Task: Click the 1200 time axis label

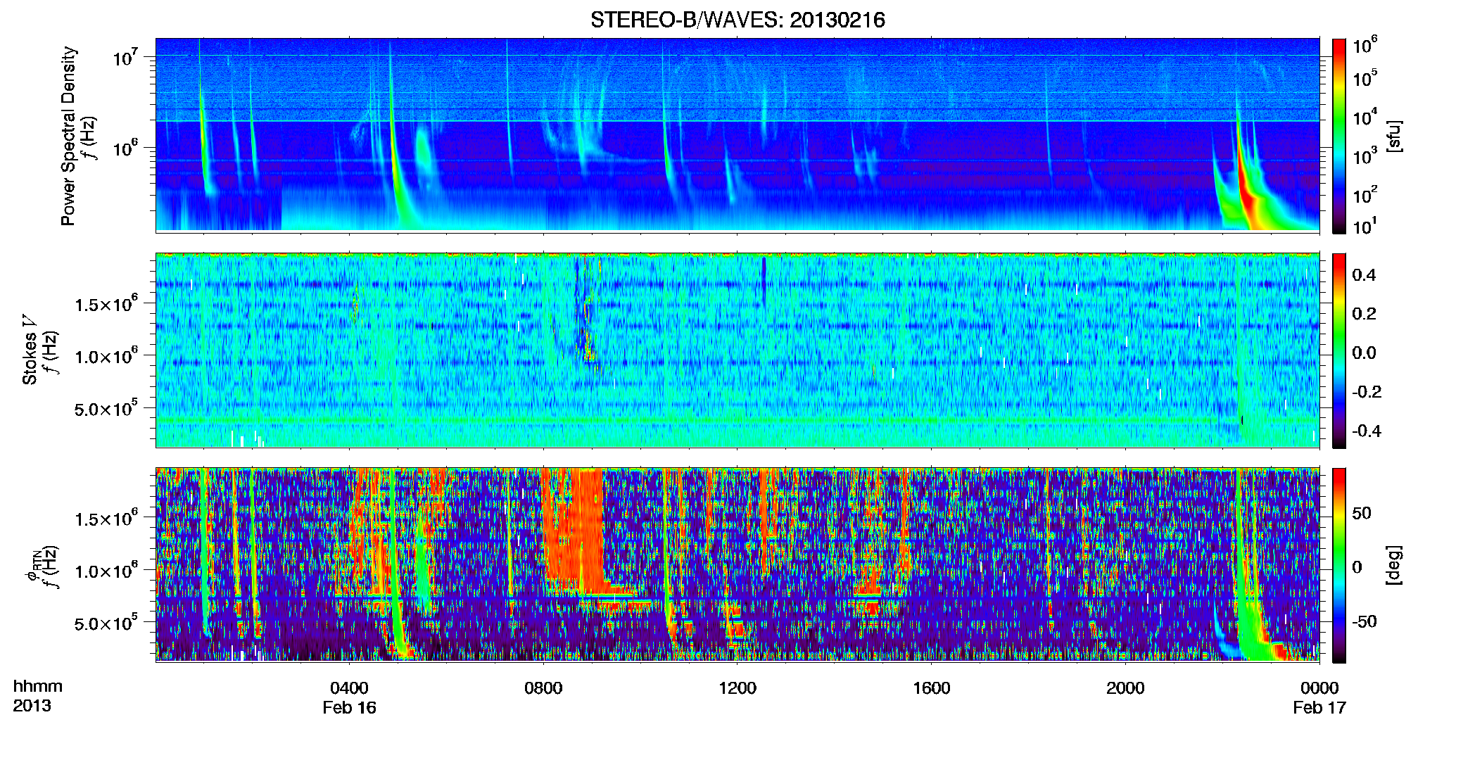Action: [737, 688]
